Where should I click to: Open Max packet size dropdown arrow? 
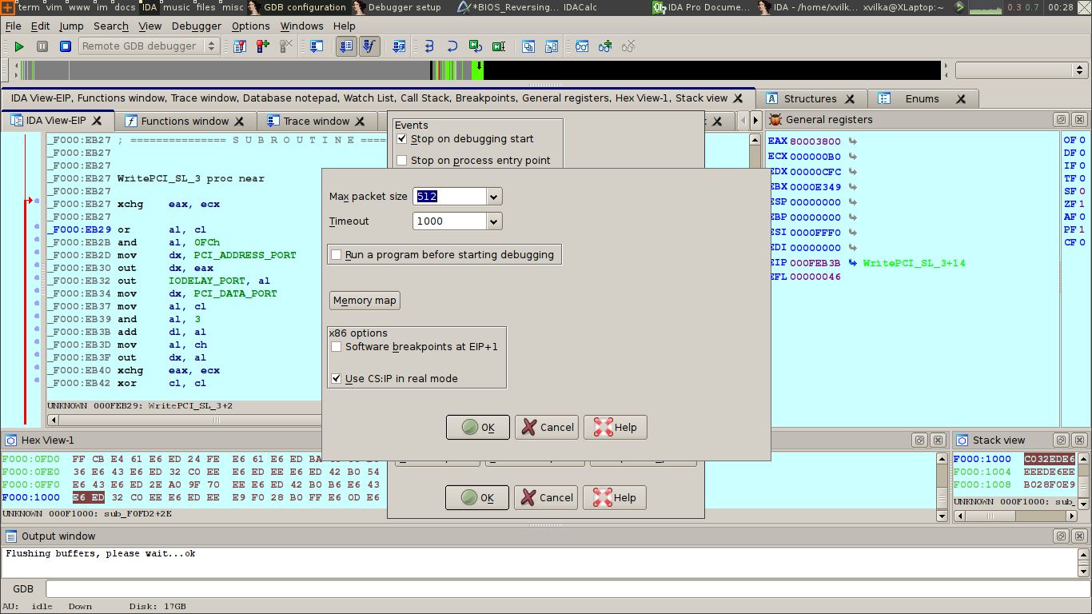[x=494, y=197]
